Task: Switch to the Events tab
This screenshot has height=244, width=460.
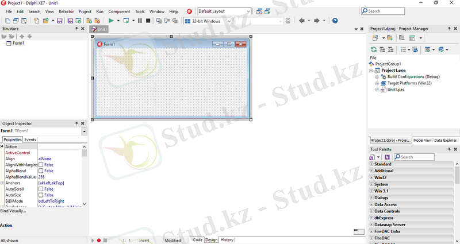Action: coord(30,140)
